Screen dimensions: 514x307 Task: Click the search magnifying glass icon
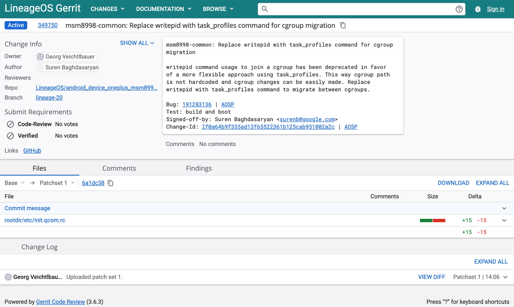(264, 9)
